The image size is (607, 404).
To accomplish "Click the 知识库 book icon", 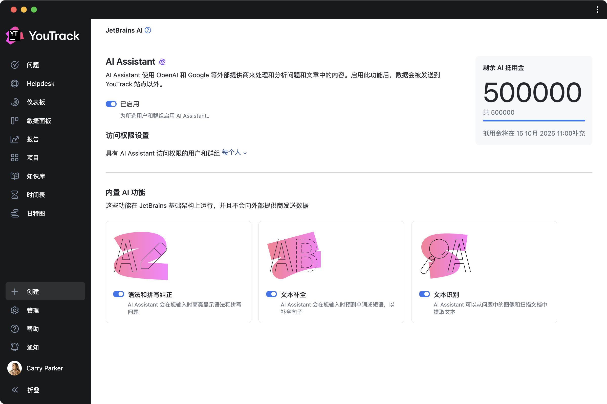I will click(15, 176).
